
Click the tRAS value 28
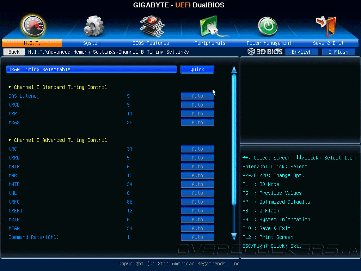point(130,122)
